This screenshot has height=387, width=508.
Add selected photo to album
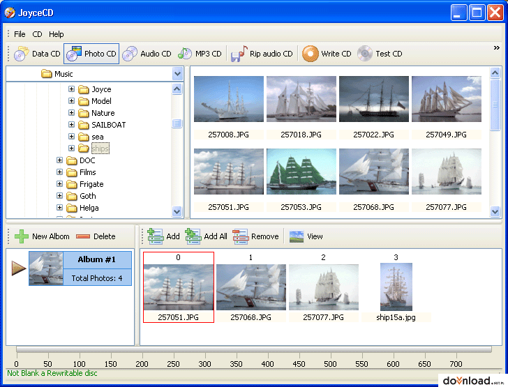(x=163, y=236)
